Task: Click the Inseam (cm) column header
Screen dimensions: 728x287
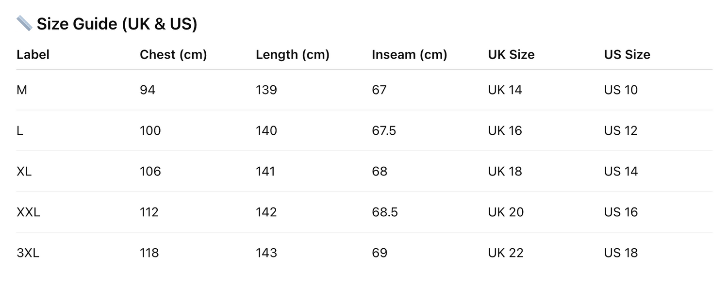Action: [409, 55]
